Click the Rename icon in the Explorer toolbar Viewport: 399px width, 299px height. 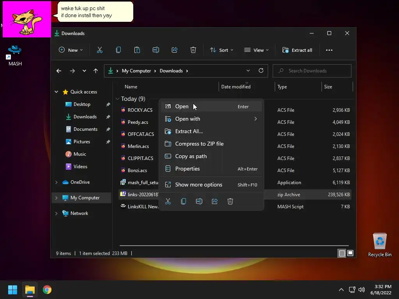coord(156,50)
